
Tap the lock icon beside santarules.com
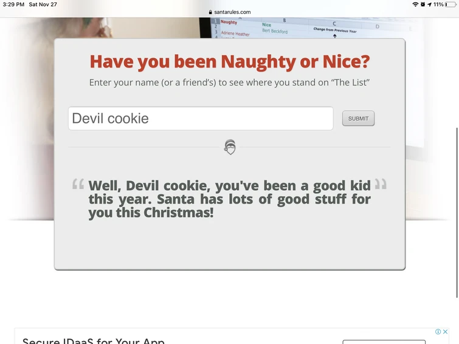210,12
